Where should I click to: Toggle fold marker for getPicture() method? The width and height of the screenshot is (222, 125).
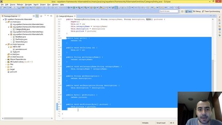(x=61, y=95)
